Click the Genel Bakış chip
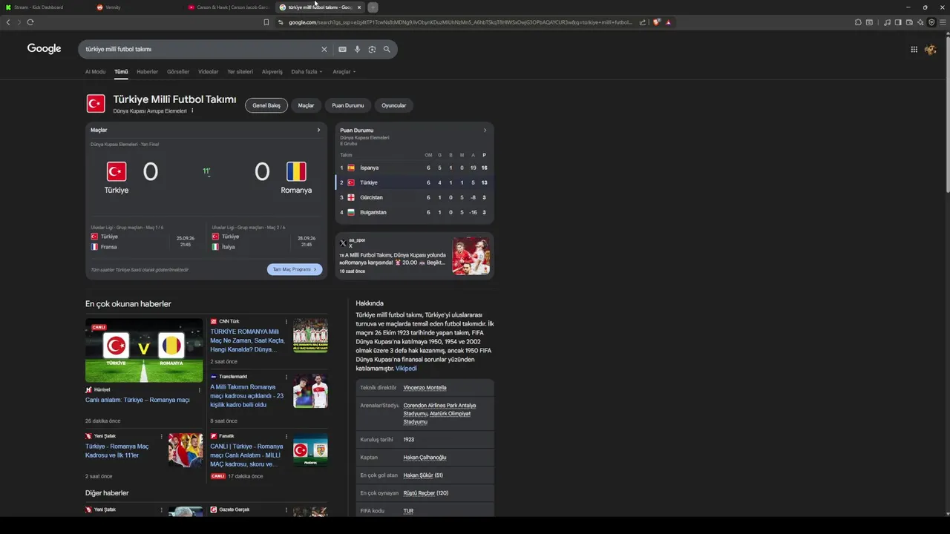The width and height of the screenshot is (950, 534). point(266,105)
